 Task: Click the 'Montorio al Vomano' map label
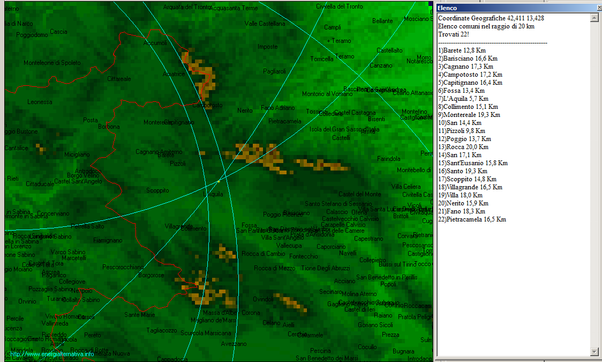[327, 94]
